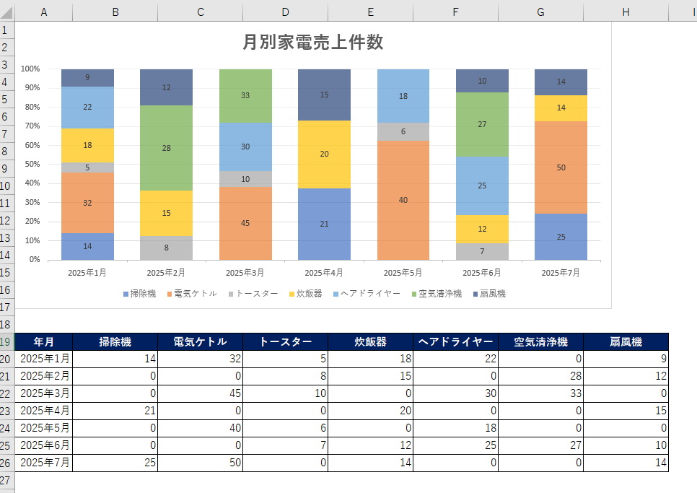Screen dimensions: 697x493
Task: Click the 扇風機 legend entry
Action: click(x=489, y=294)
